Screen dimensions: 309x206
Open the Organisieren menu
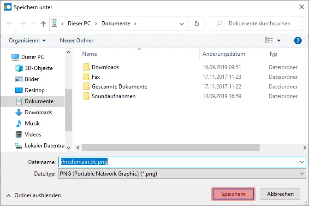coord(27,41)
